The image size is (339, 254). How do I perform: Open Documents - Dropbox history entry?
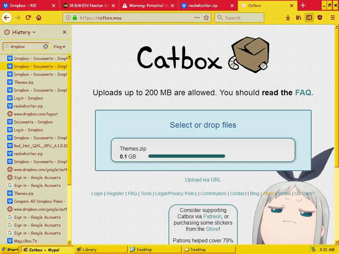click(34, 122)
